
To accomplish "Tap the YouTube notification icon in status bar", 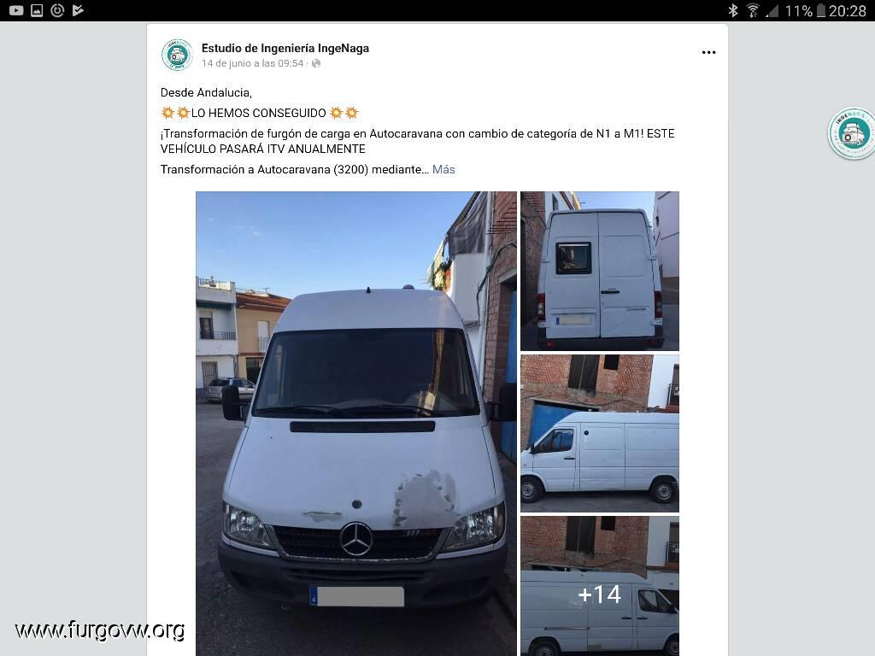I will (x=16, y=10).
